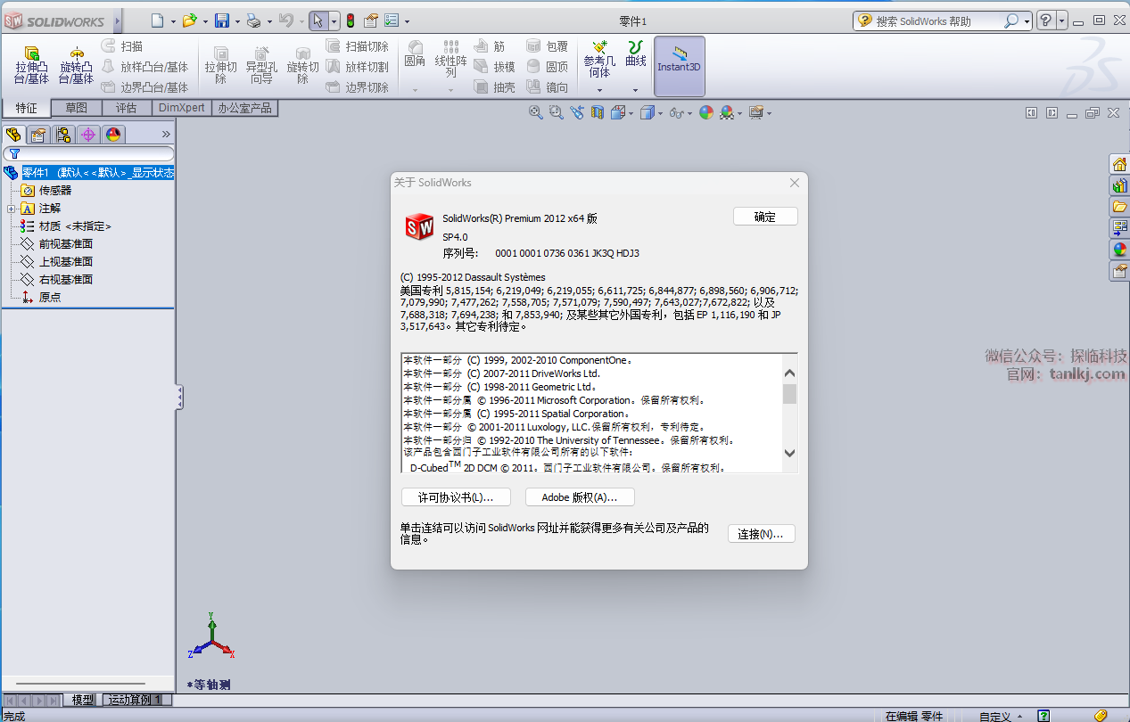Open View Palette icon in task pane
Image resolution: width=1130 pixels, height=722 pixels.
pyautogui.click(x=1119, y=228)
